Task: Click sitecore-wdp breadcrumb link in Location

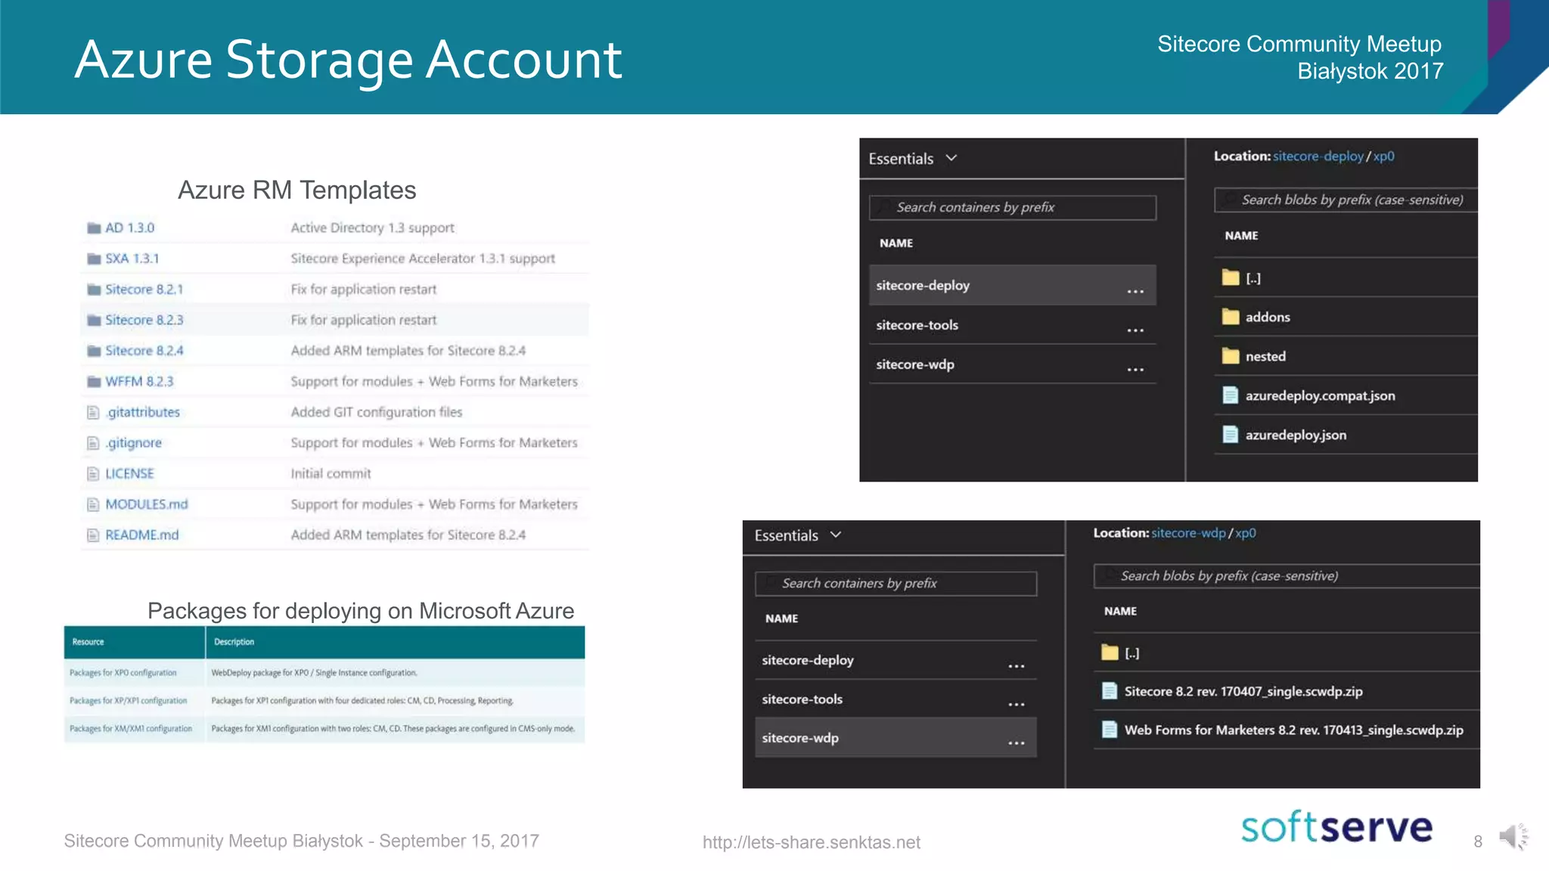Action: 1188,532
